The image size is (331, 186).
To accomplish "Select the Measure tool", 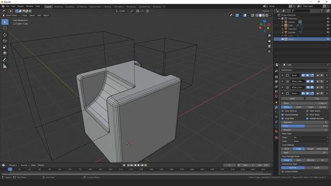I will [5, 66].
